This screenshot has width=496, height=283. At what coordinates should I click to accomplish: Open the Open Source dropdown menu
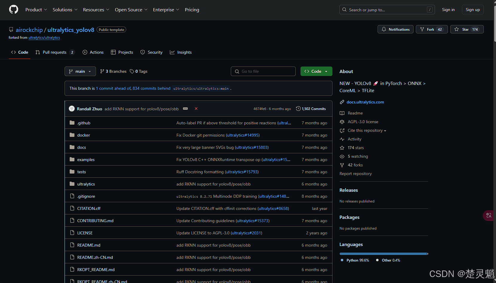pos(131,10)
